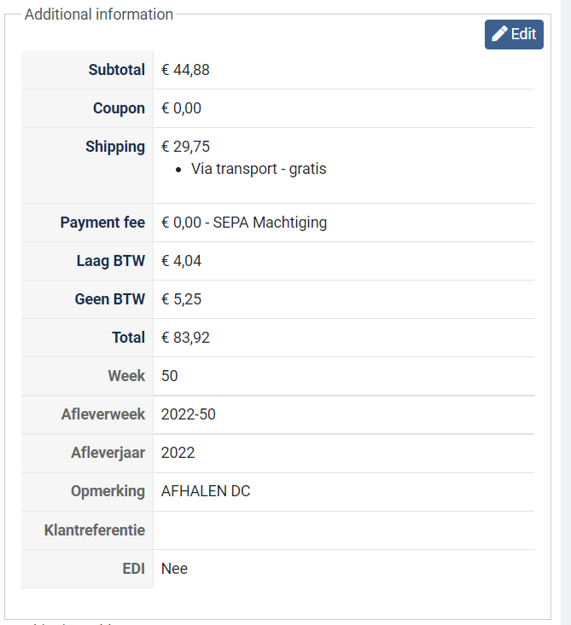Click the pencil Edit button

514,34
